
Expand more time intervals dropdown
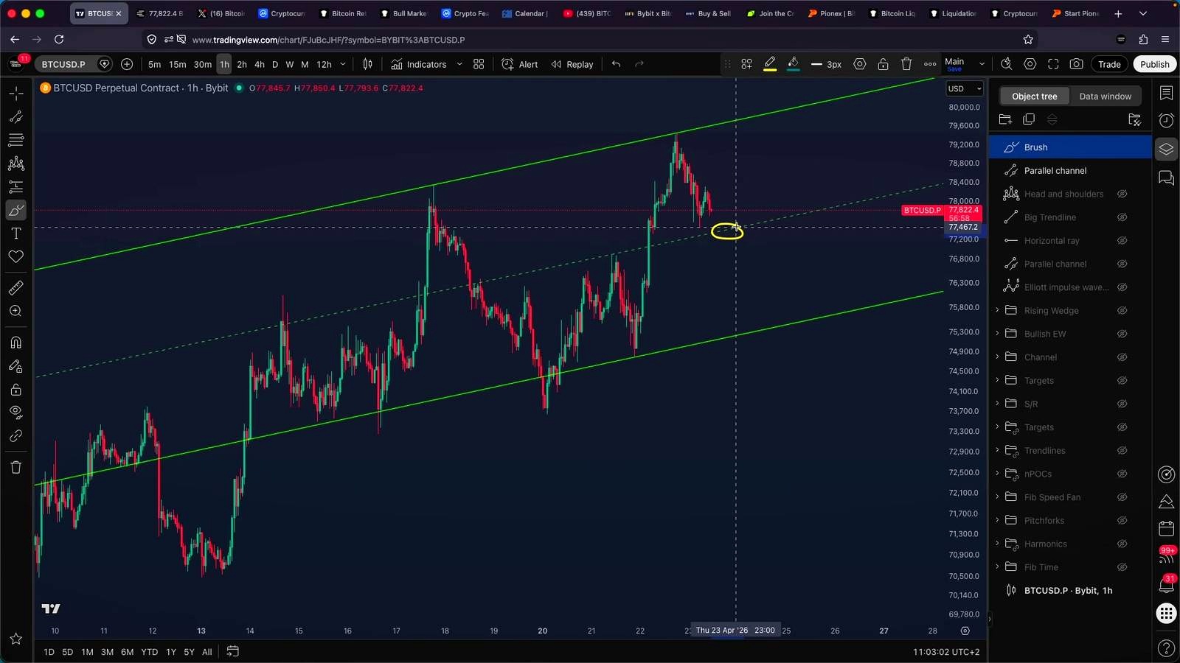343,64
